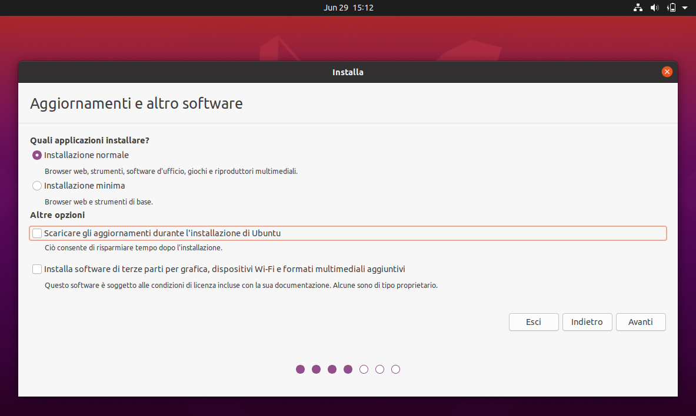Viewport: 696px width, 416px height.
Task: Enable Scaricare gli aggiornamenti durante l'installazione
Action: 38,233
